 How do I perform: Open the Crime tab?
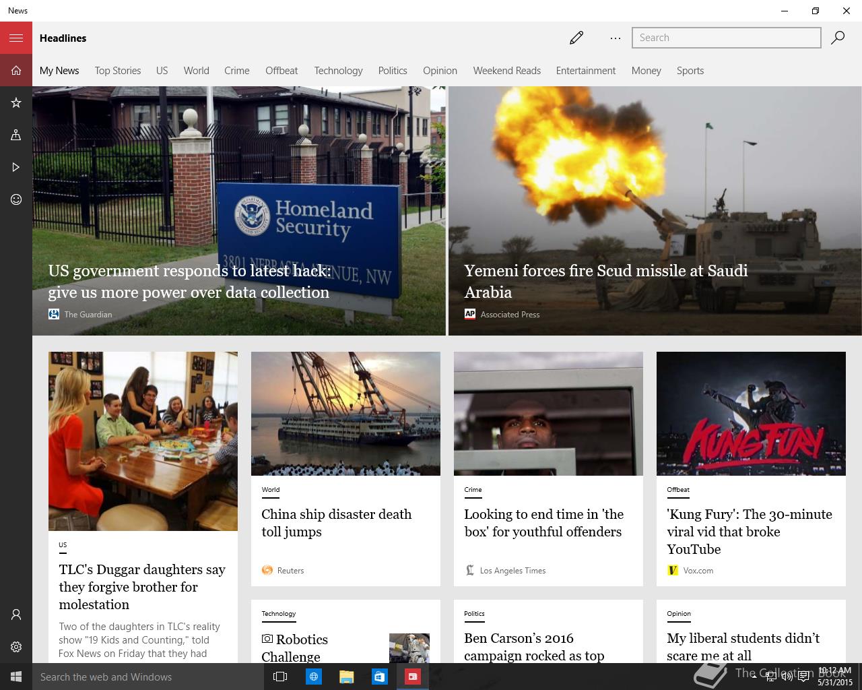click(x=237, y=71)
